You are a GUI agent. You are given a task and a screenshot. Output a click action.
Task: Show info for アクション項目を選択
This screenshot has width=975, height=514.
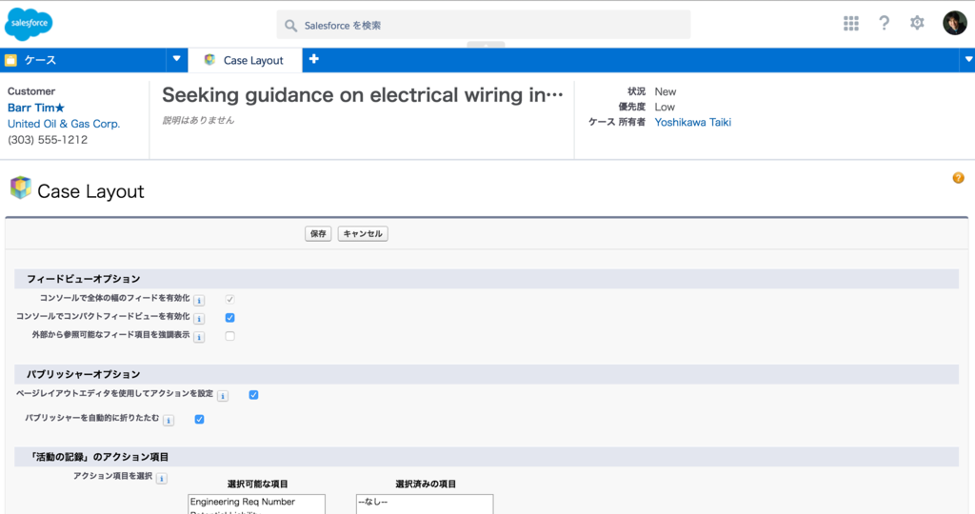(162, 479)
